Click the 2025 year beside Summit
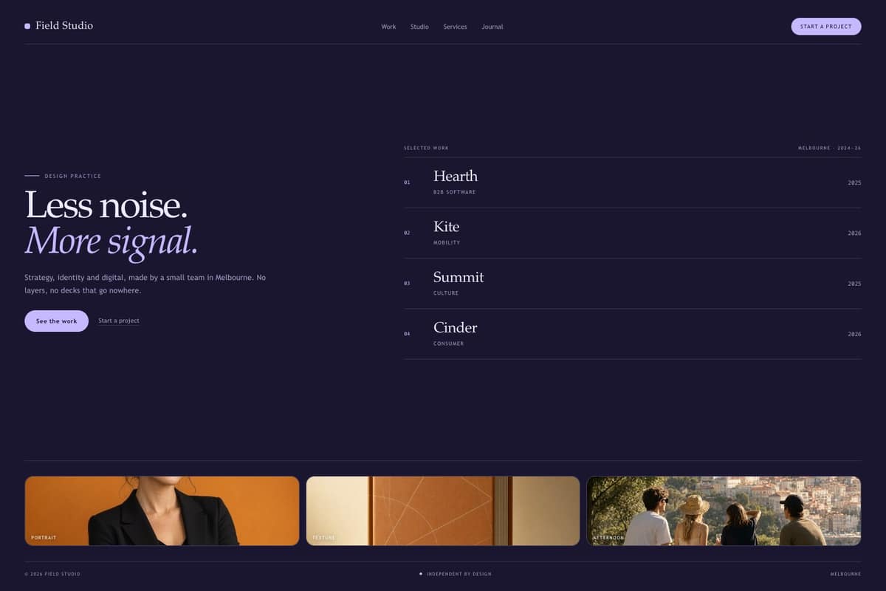Screen dimensions: 886x591 [854, 284]
